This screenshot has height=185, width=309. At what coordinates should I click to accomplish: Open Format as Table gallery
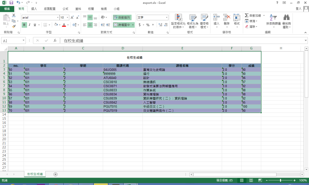point(192,21)
